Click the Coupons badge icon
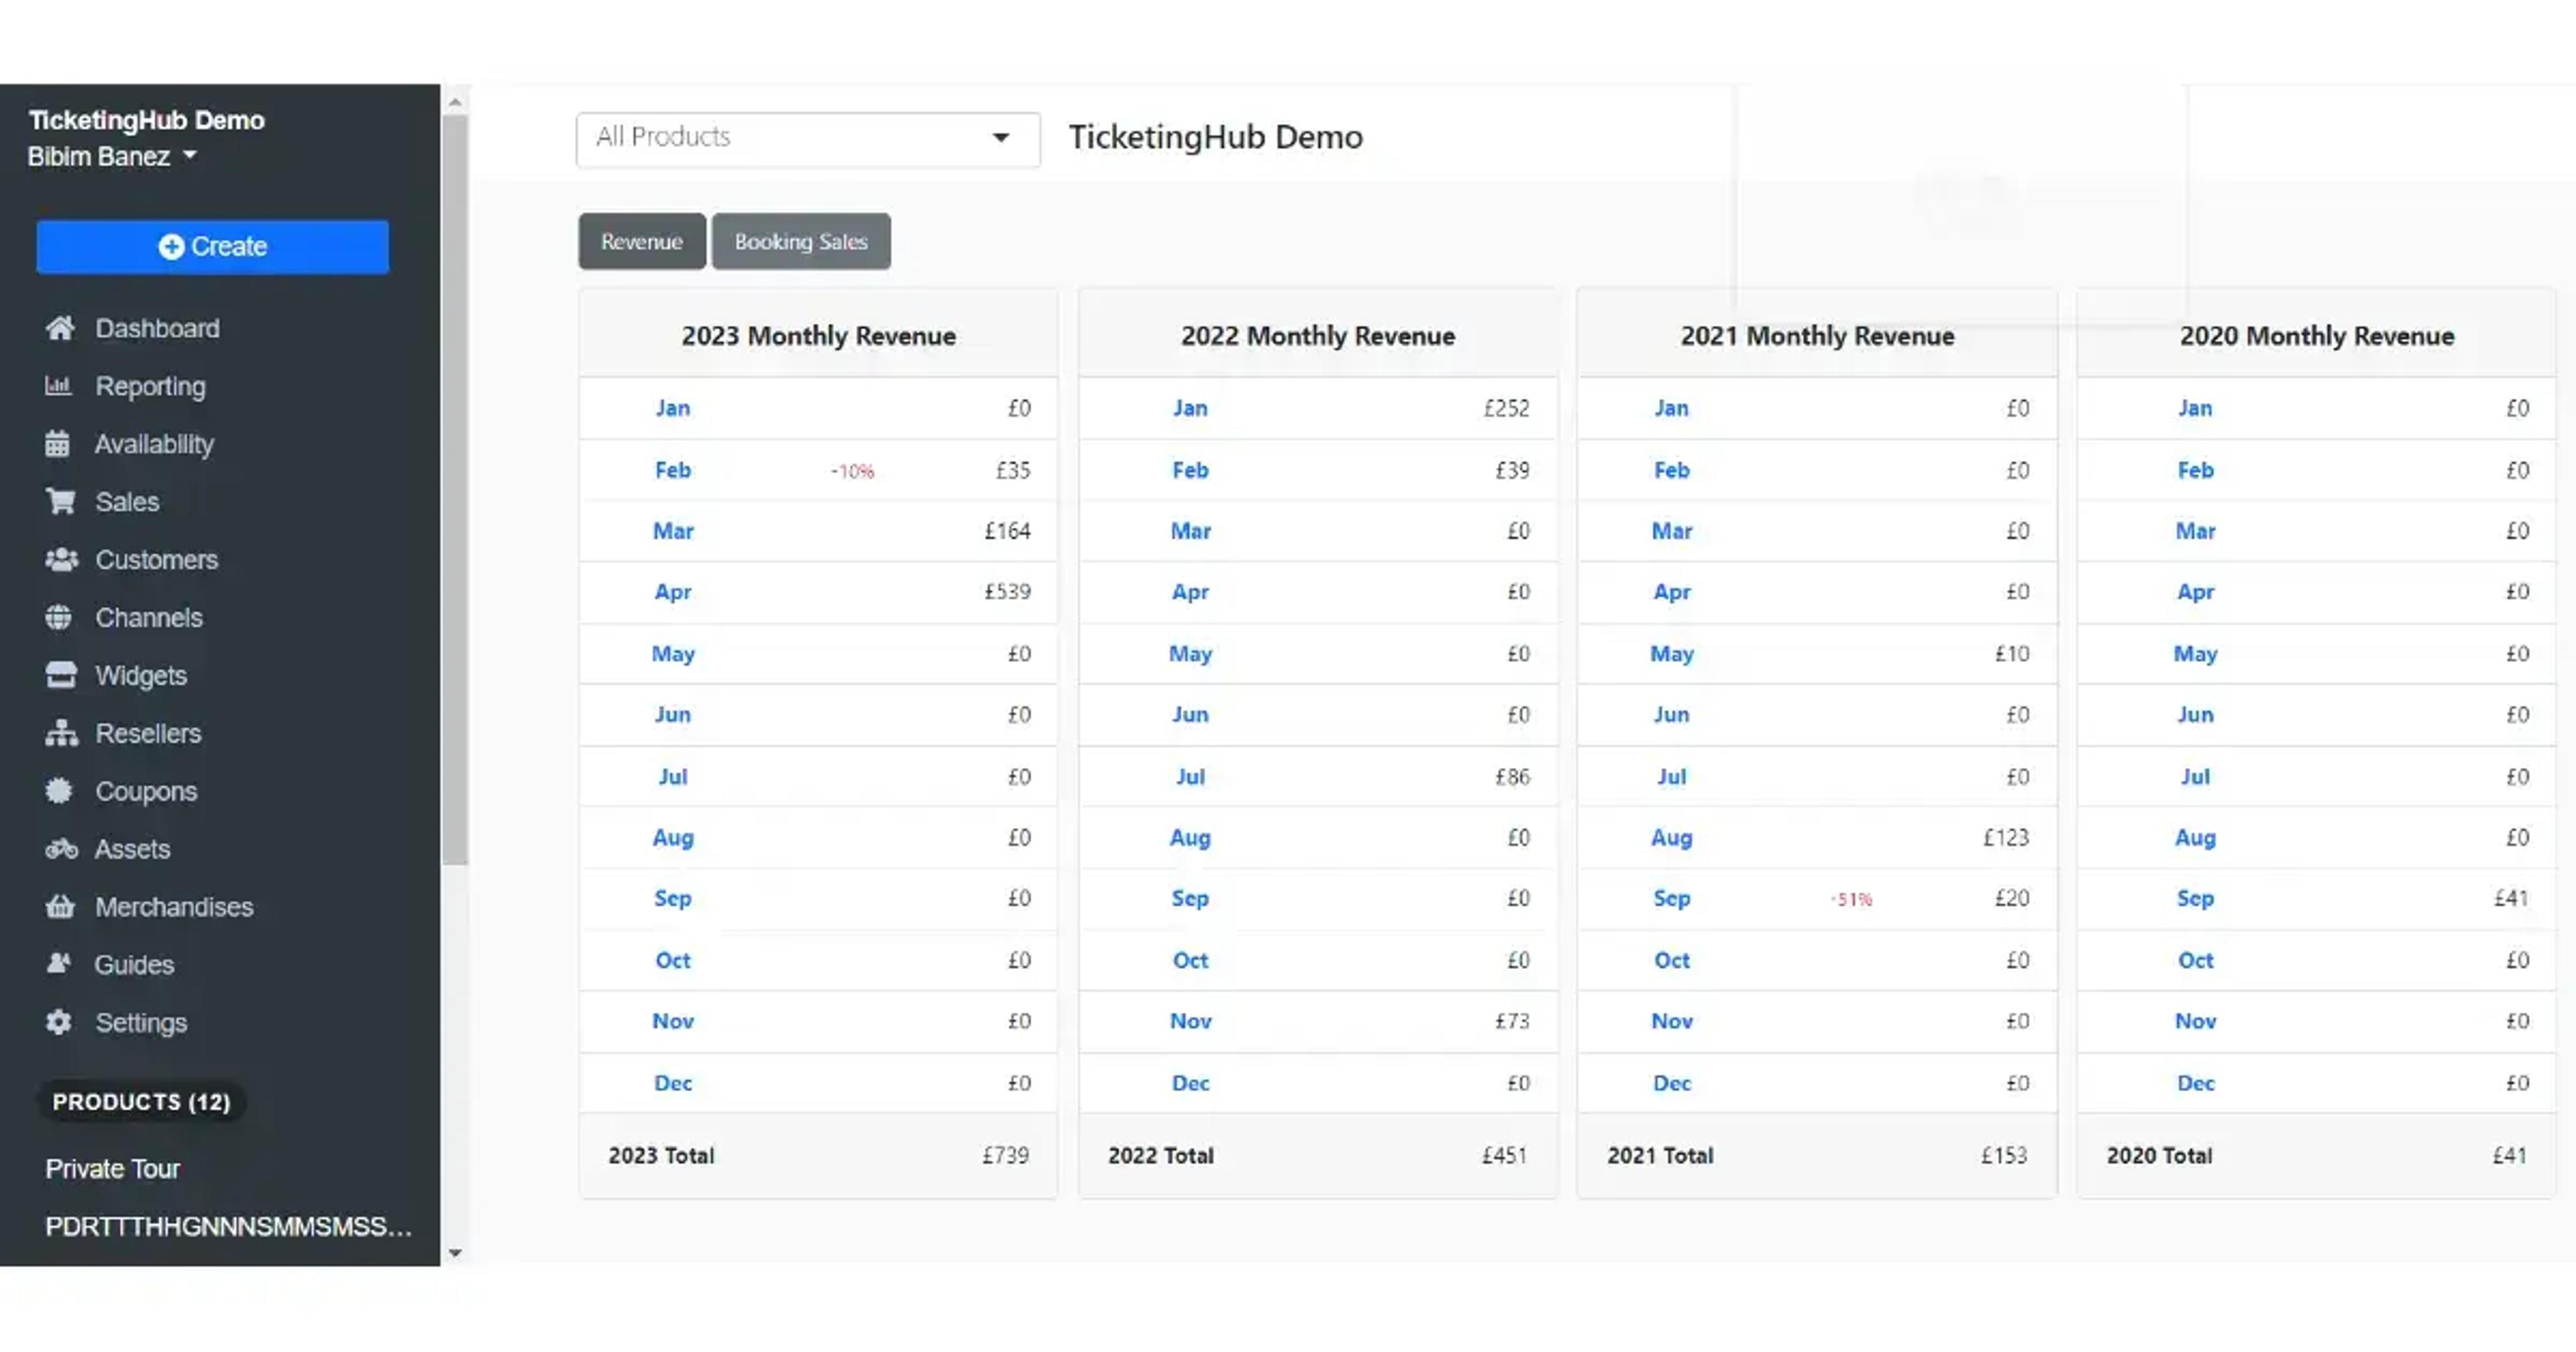The height and width of the screenshot is (1352, 2576). tap(59, 791)
